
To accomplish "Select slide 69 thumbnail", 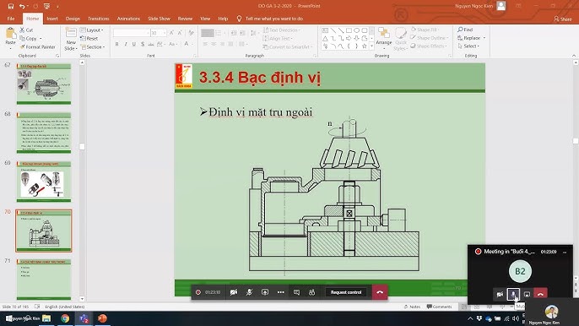I will pyautogui.click(x=44, y=182).
